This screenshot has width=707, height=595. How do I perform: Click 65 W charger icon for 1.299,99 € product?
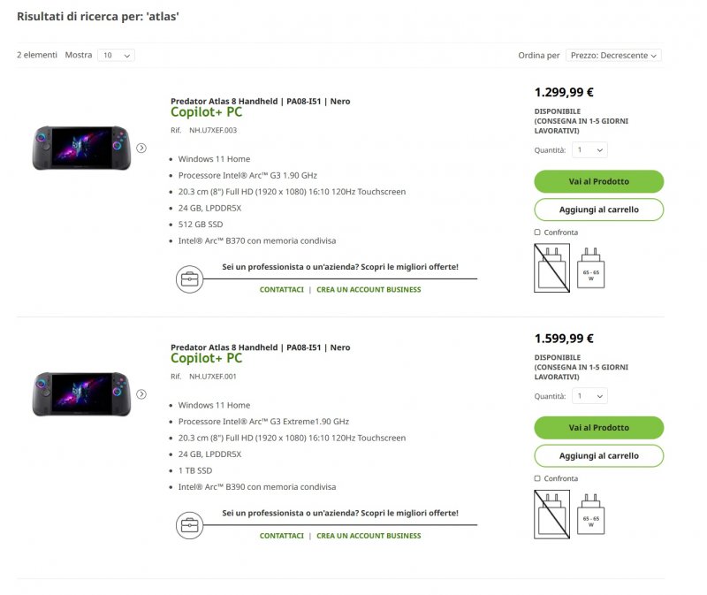[590, 268]
